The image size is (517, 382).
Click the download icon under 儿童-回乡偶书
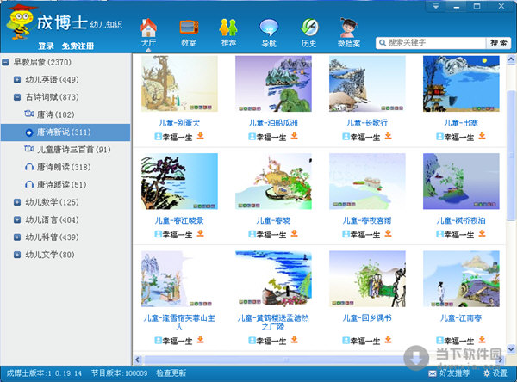388,340
